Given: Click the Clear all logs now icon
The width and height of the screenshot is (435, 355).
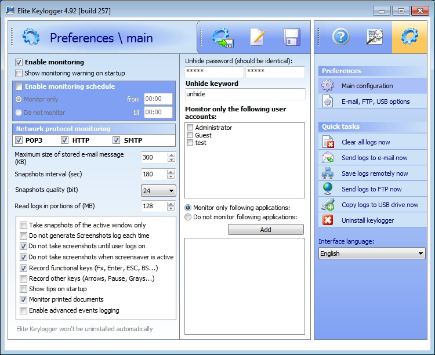Looking at the screenshot, I should pyautogui.click(x=328, y=142).
